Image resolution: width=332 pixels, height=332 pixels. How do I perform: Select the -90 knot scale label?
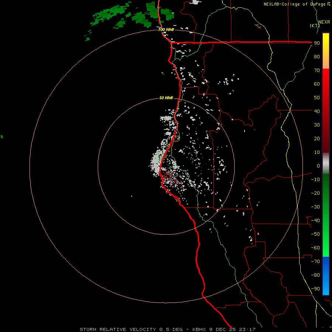pyautogui.click(x=315, y=289)
